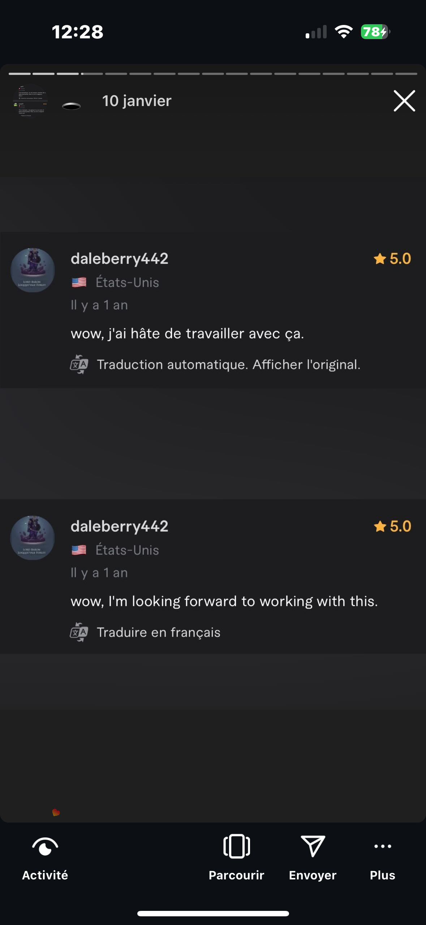The height and width of the screenshot is (925, 426).
Task: Tap the first 5.0 star rating
Action: coord(392,259)
